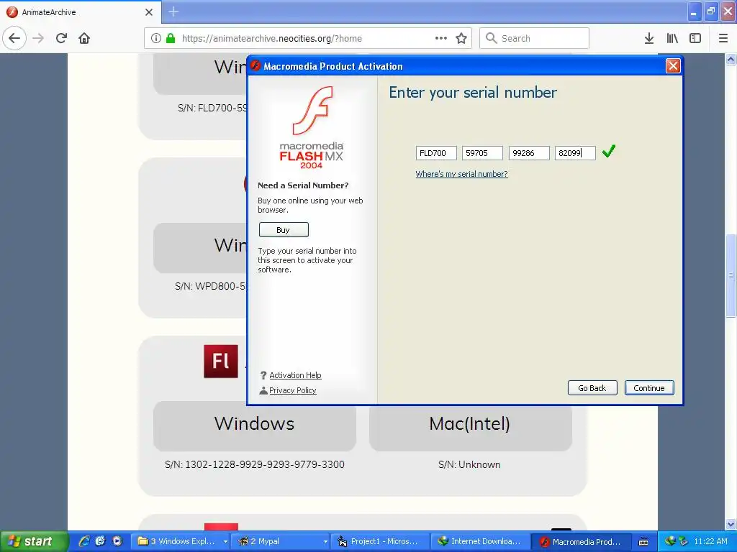Image resolution: width=737 pixels, height=552 pixels.
Task: Open a new tab with plus button
Action: click(x=173, y=11)
